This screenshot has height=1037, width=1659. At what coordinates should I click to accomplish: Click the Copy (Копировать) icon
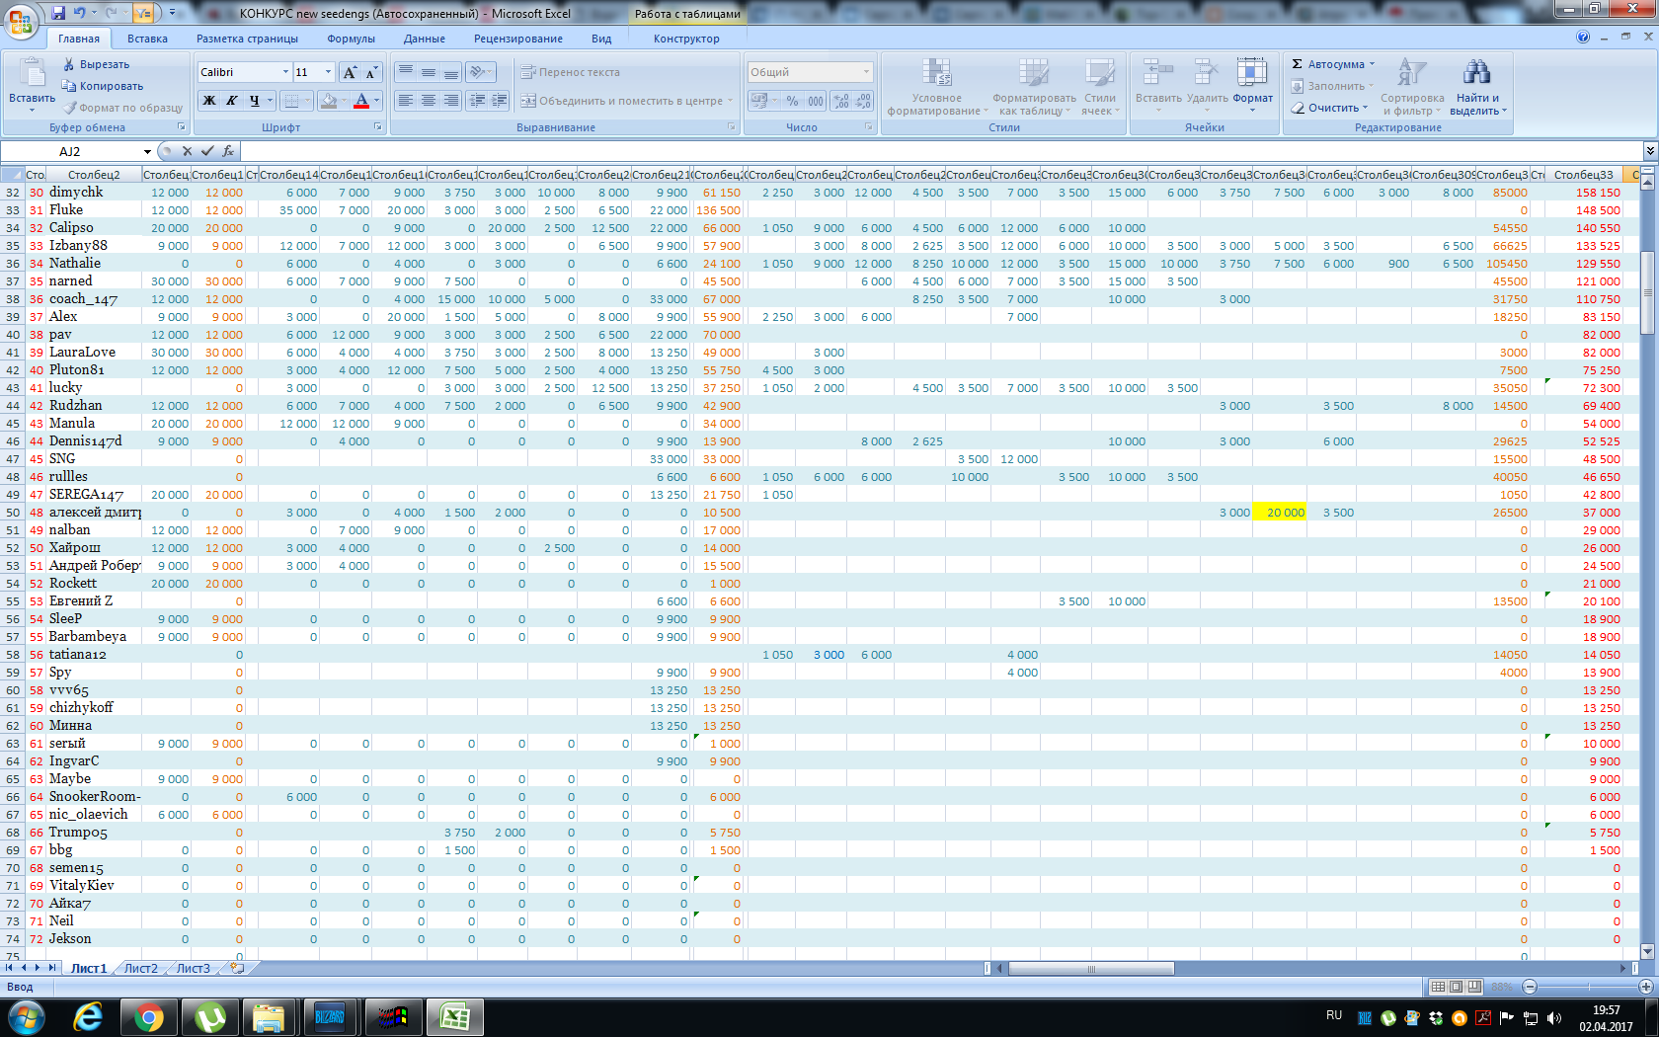point(69,86)
